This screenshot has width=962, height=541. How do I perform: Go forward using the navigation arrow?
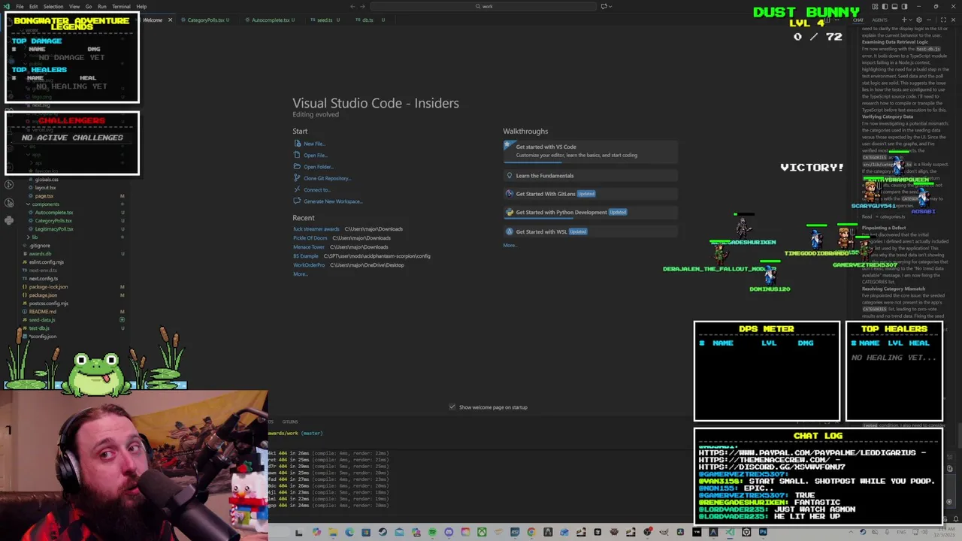(x=363, y=6)
